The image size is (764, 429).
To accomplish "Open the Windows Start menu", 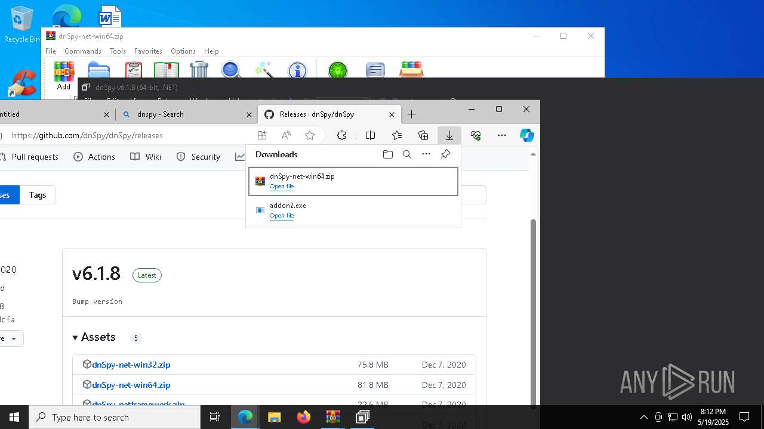I will (14, 417).
